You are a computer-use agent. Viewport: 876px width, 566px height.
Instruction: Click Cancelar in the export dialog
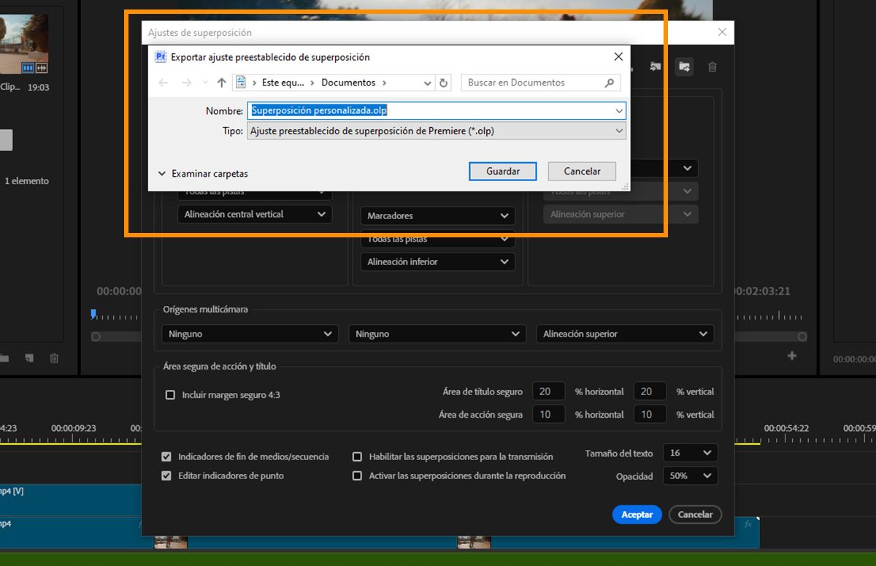click(582, 171)
